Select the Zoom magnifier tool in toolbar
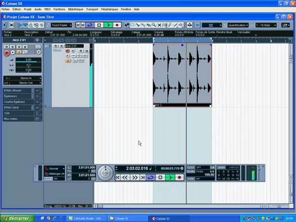This screenshot has width=296, height=222. [x=154, y=25]
